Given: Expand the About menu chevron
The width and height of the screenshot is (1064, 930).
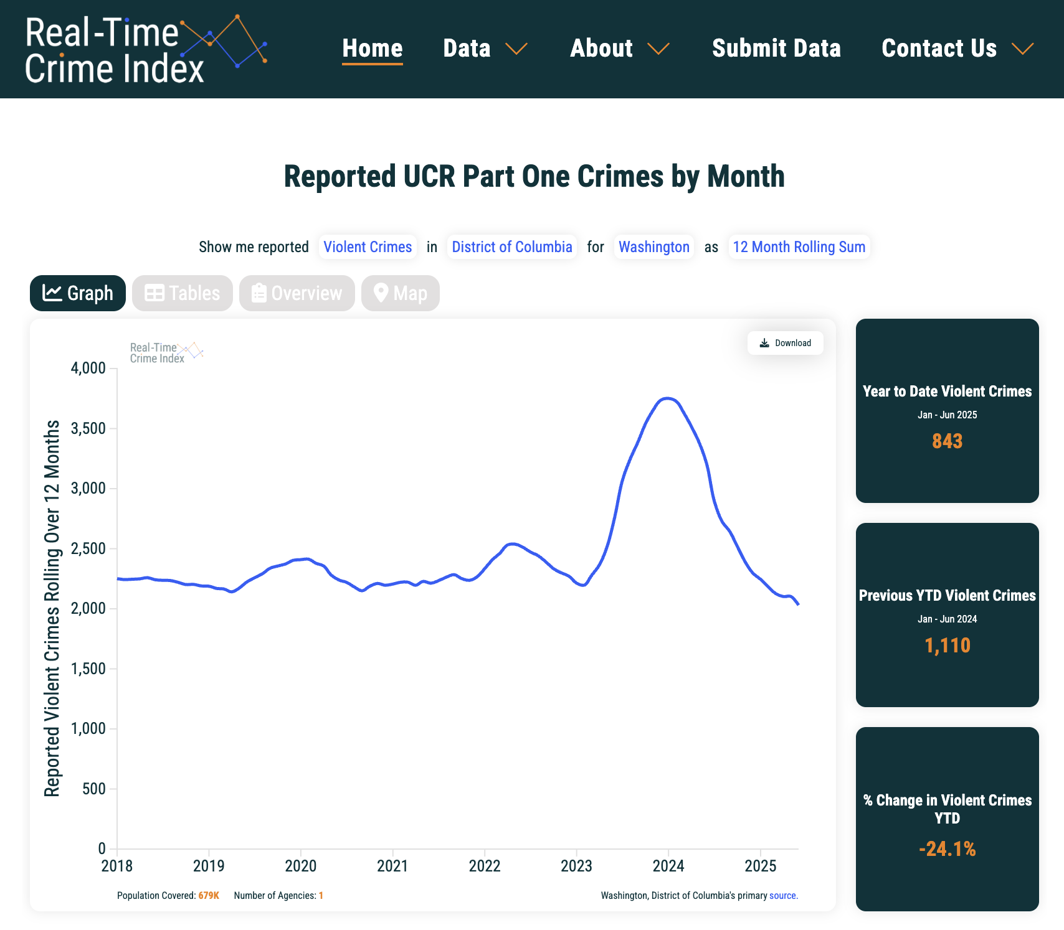Looking at the screenshot, I should coord(658,49).
